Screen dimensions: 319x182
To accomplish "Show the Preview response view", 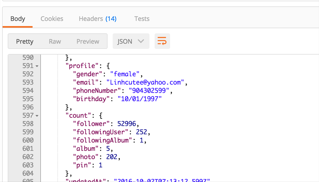I will [x=88, y=42].
